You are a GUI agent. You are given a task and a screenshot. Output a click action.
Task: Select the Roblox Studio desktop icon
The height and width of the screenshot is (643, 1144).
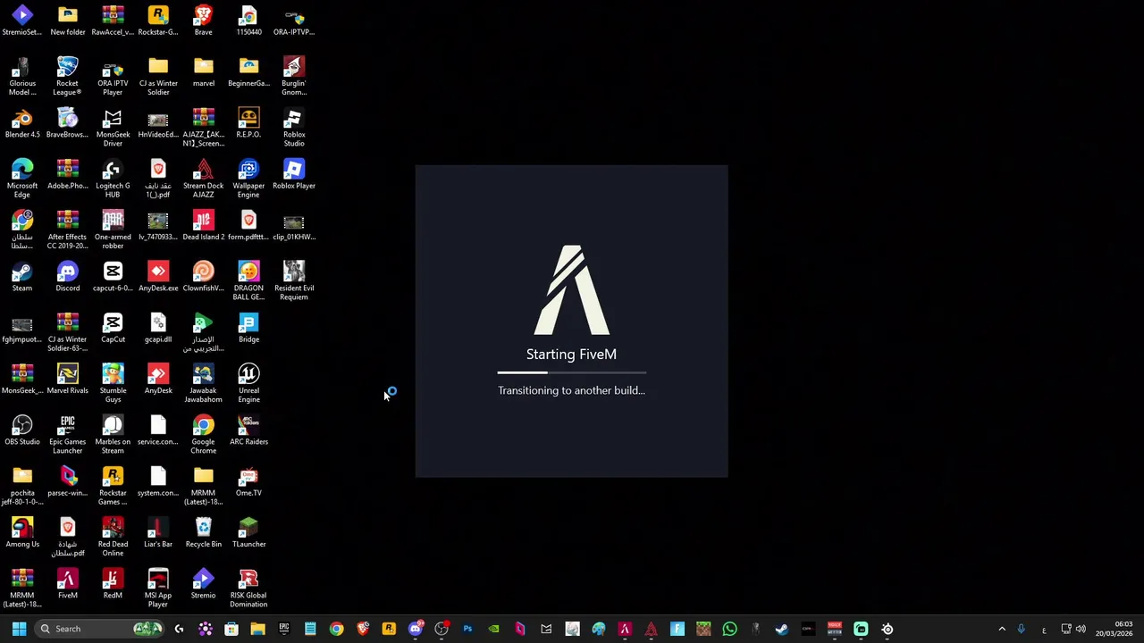[x=294, y=128]
